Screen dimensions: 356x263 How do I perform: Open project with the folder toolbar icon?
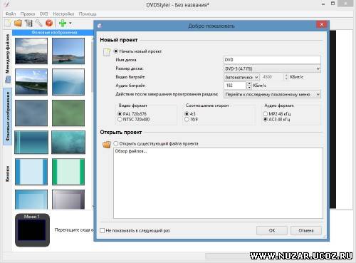pos(18,24)
